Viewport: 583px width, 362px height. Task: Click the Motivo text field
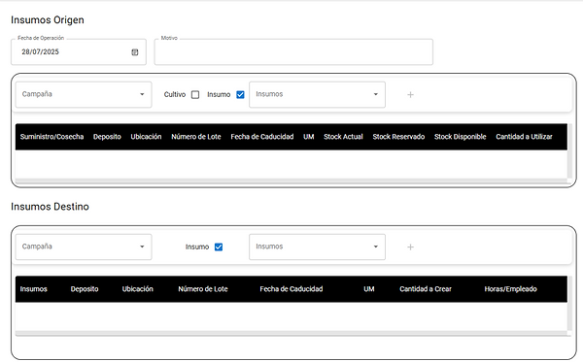click(293, 52)
